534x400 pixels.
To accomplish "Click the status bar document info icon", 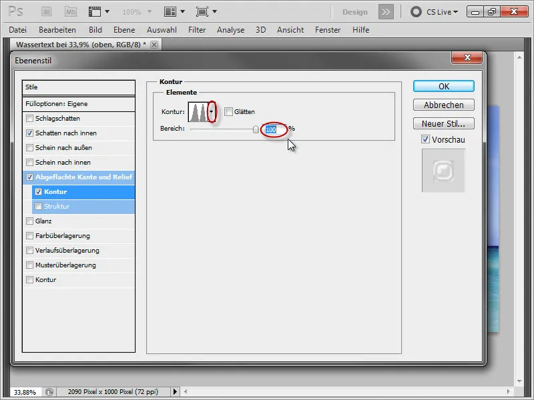I will (x=49, y=392).
